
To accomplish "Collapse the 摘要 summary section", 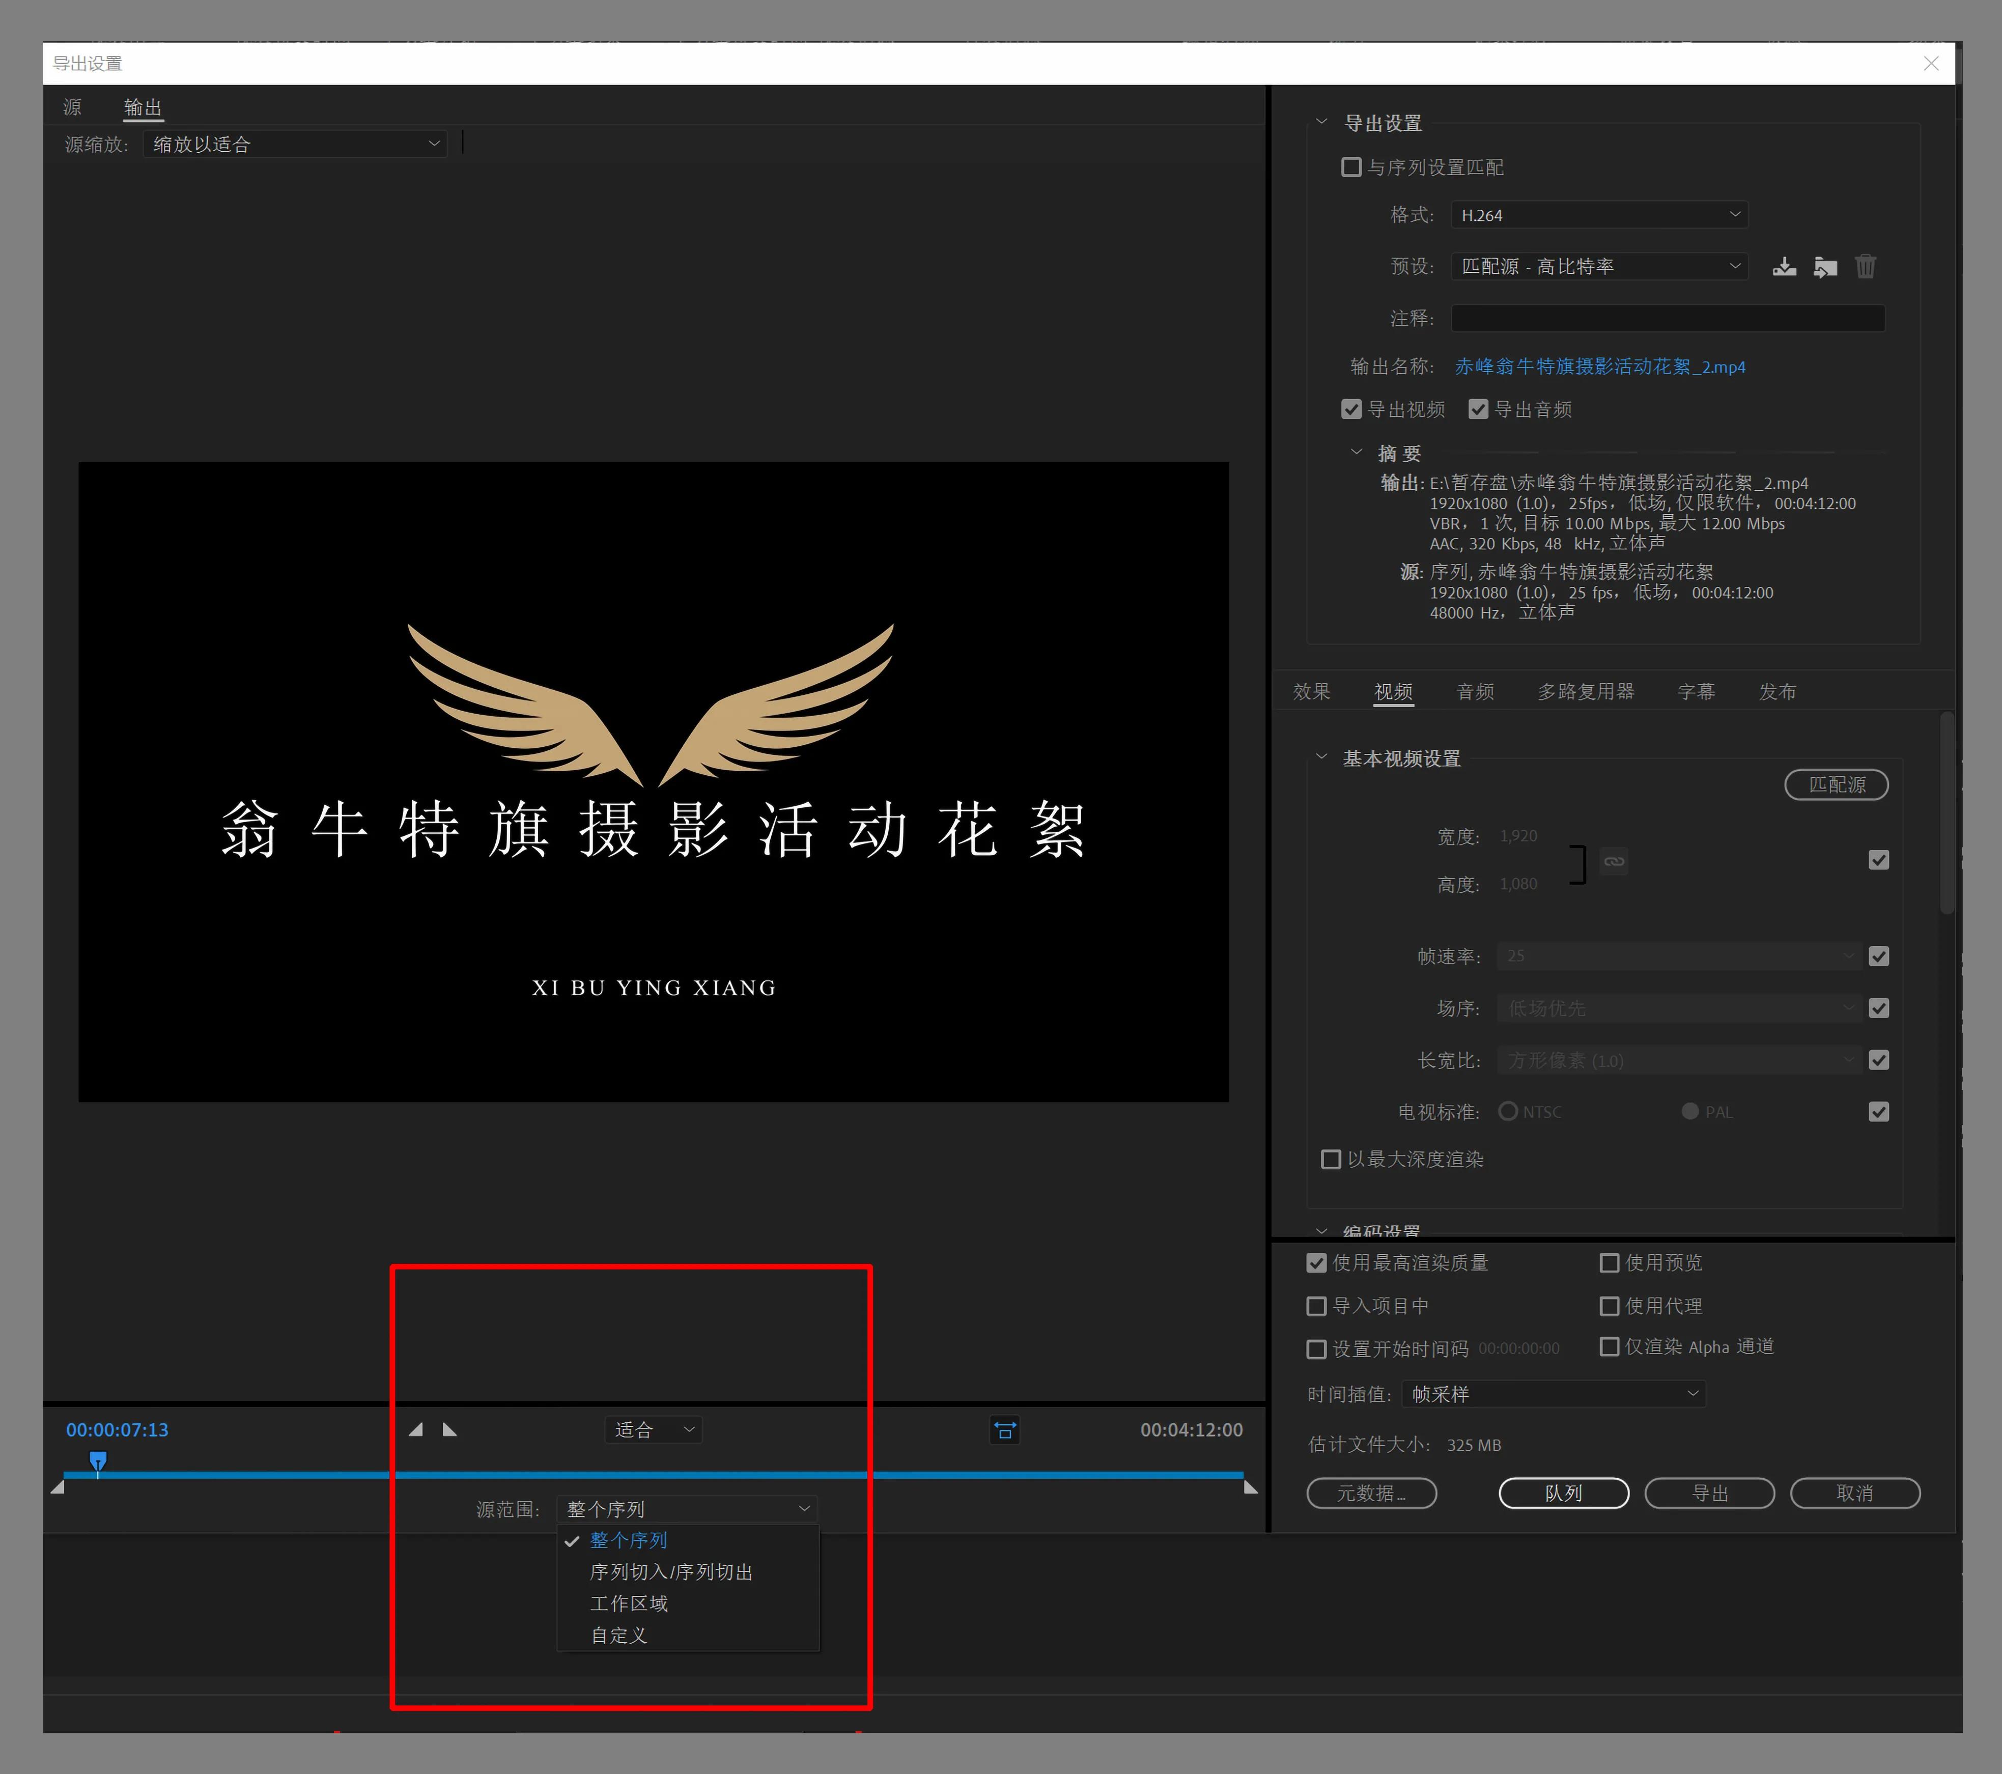I will (x=1358, y=453).
